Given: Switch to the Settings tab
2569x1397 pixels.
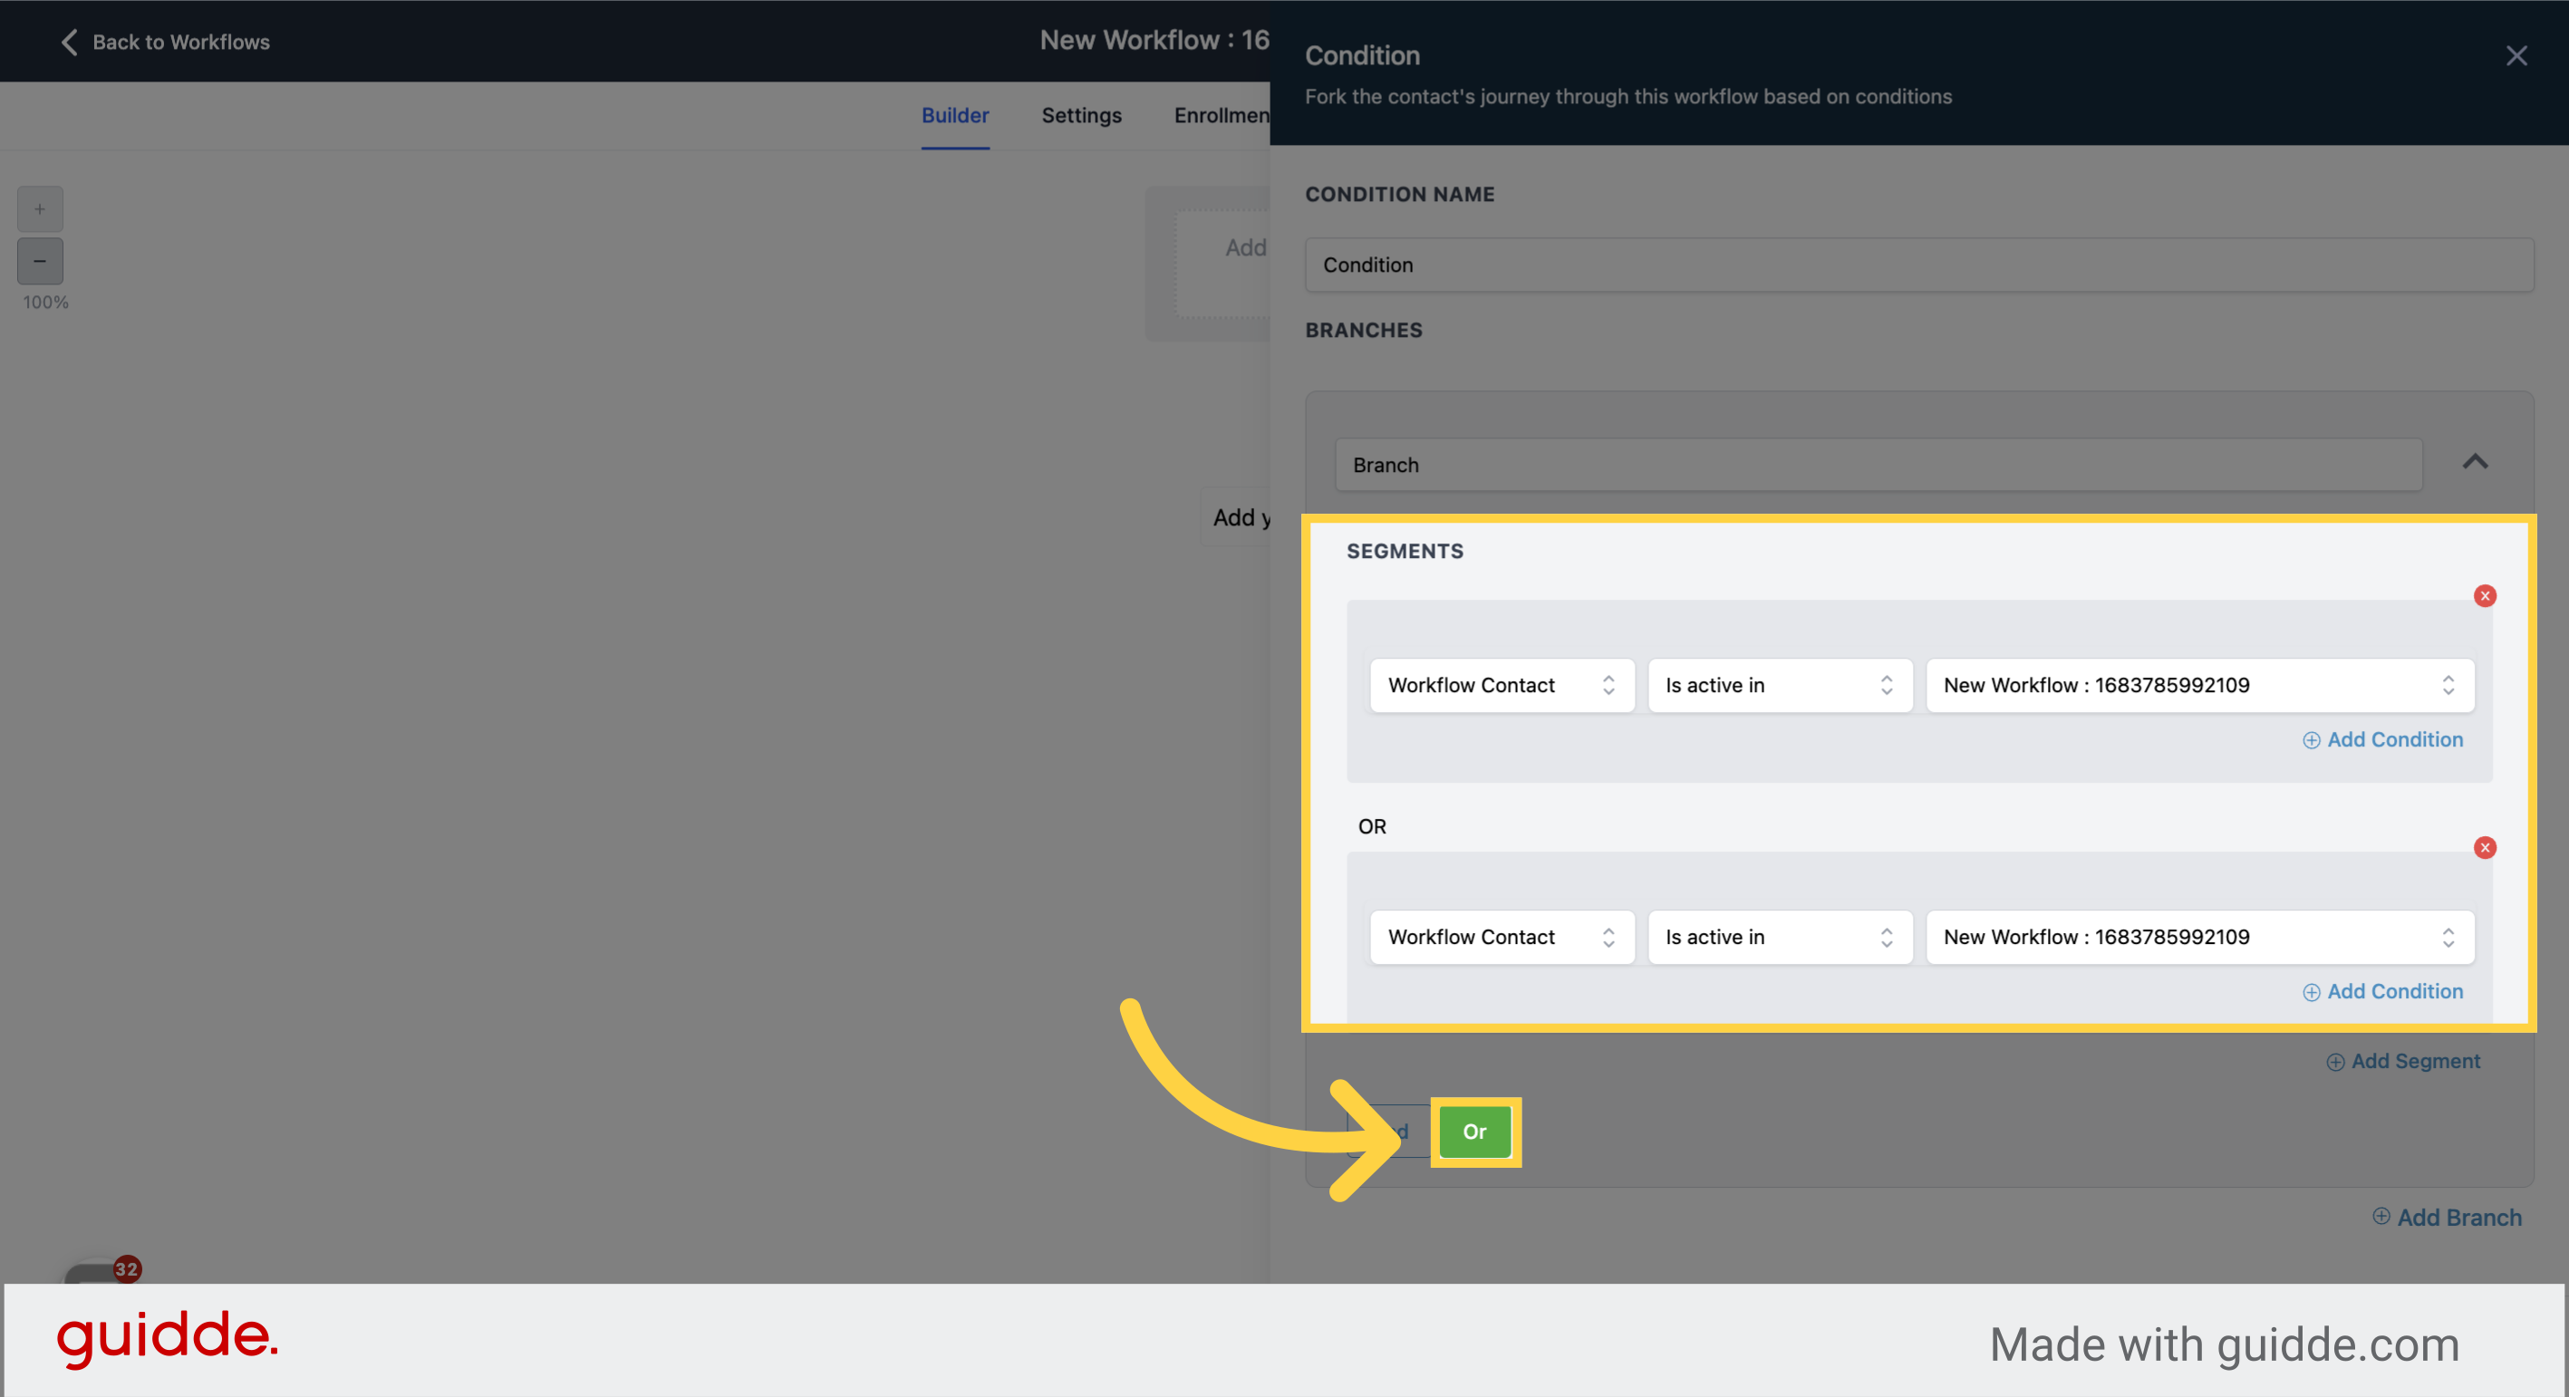Looking at the screenshot, I should tap(1081, 116).
